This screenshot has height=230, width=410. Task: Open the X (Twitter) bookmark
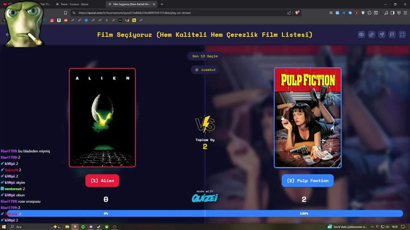tap(4, 20)
